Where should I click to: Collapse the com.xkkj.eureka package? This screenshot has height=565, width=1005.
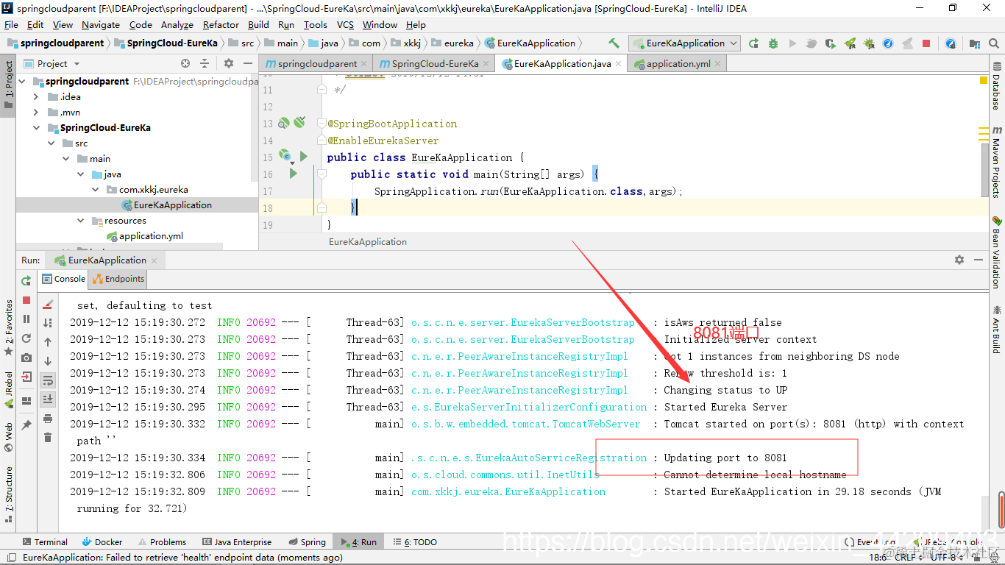pyautogui.click(x=95, y=189)
